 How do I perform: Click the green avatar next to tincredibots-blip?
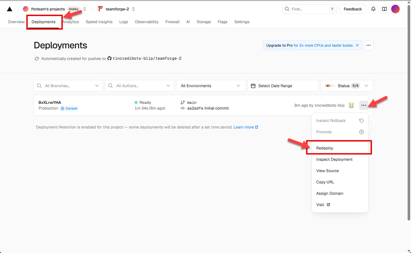351,105
